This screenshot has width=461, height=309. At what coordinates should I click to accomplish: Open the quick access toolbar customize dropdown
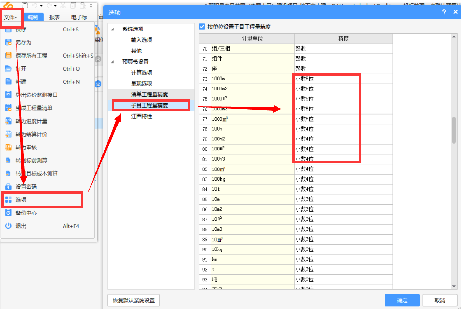(x=91, y=6)
